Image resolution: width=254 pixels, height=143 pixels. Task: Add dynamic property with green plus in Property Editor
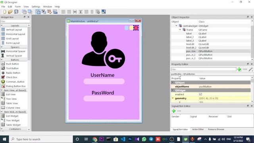coord(239,70)
